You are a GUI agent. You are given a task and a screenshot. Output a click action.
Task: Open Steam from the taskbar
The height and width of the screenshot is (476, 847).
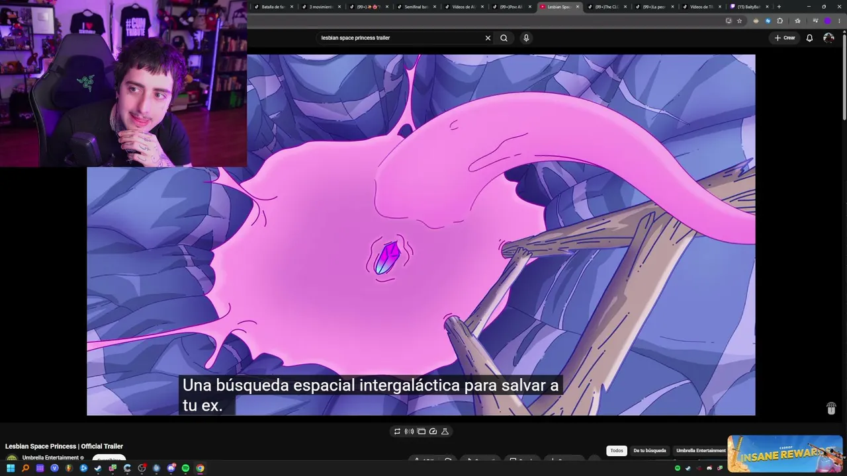pyautogui.click(x=98, y=468)
